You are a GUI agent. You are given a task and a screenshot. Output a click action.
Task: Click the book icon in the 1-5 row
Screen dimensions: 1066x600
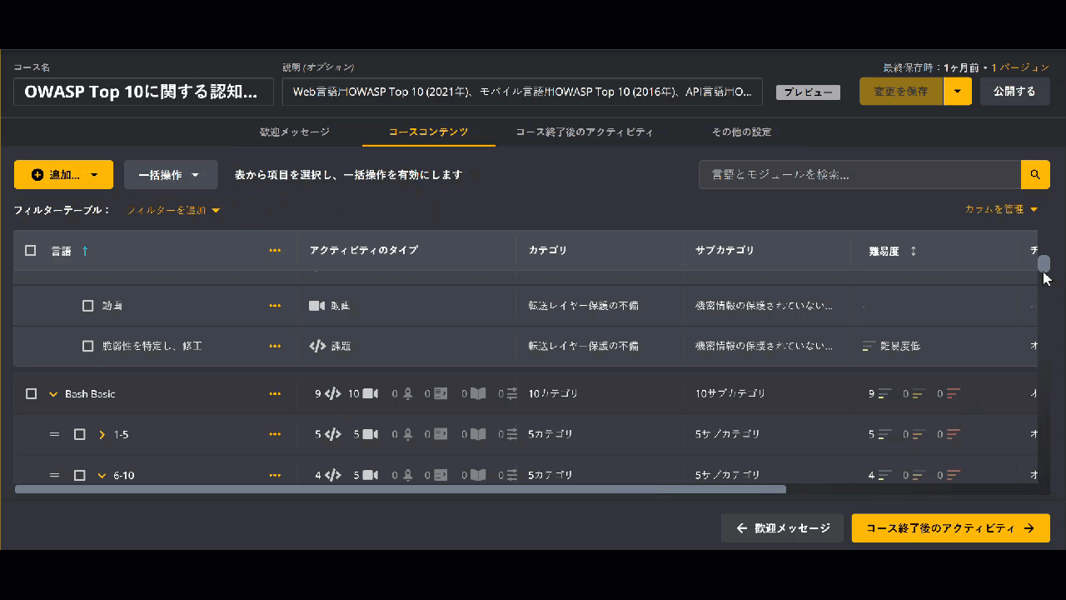tap(478, 434)
